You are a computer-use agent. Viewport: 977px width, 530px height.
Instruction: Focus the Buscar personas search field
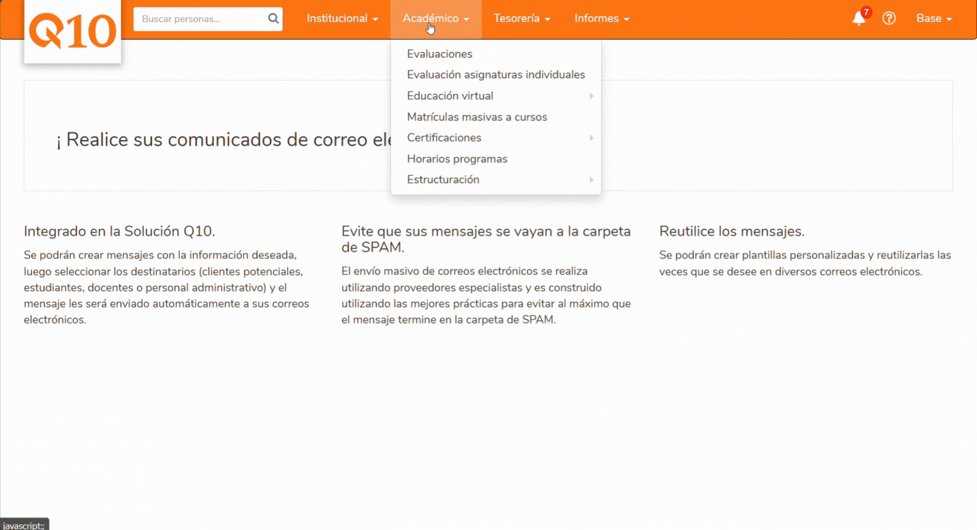tap(208, 19)
